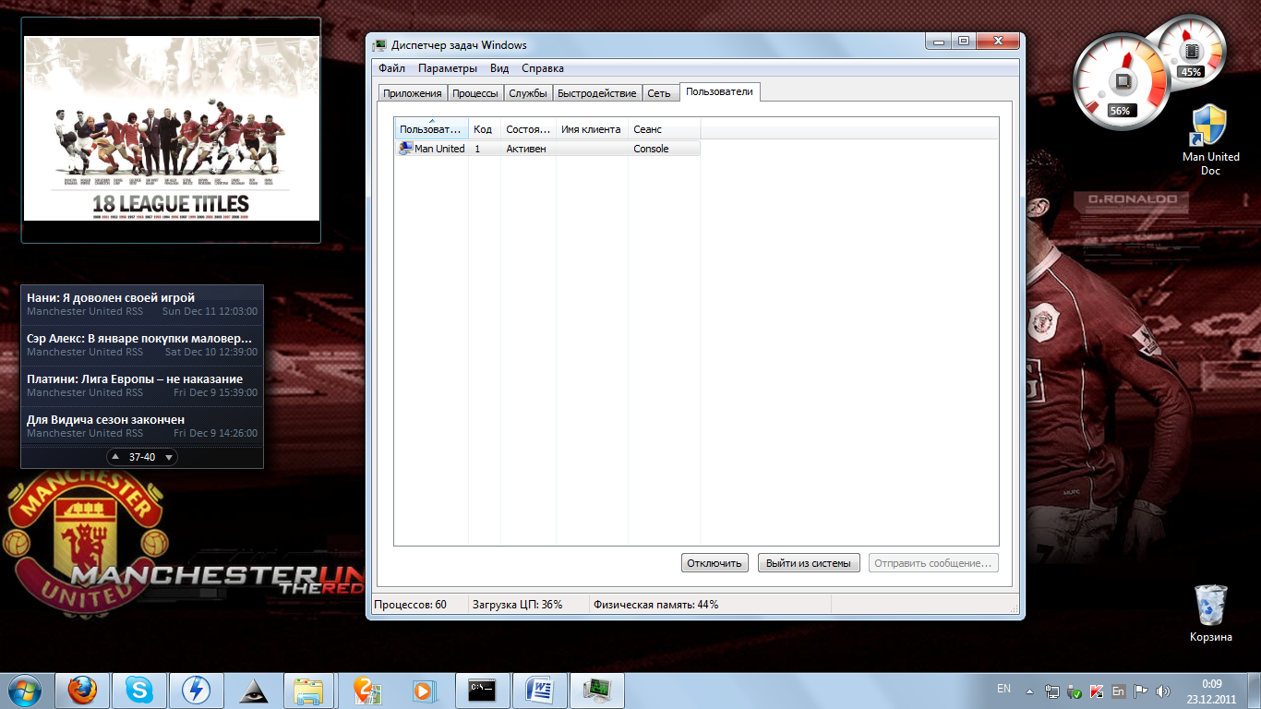Click the volume speaker tray icon

click(1163, 691)
